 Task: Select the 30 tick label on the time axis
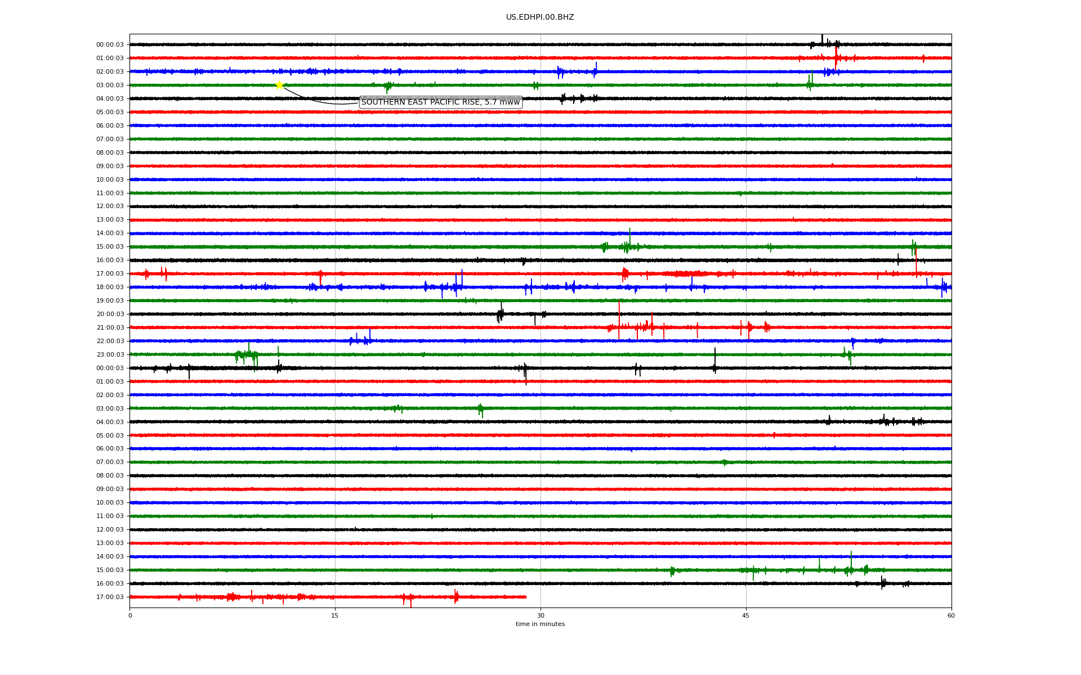[540, 615]
